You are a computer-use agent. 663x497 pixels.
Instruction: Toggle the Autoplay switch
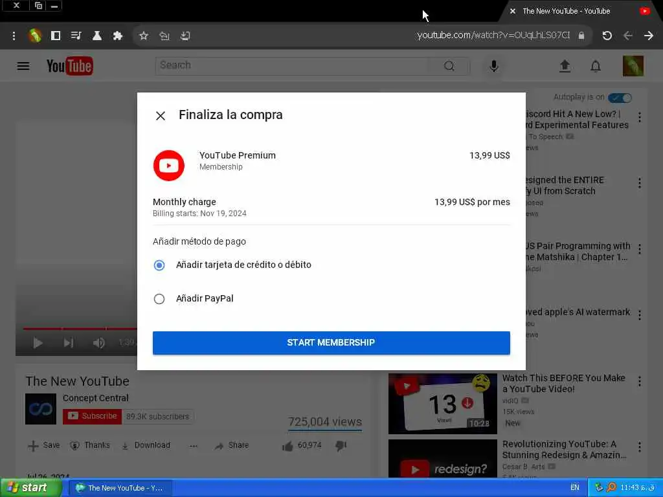pos(620,98)
